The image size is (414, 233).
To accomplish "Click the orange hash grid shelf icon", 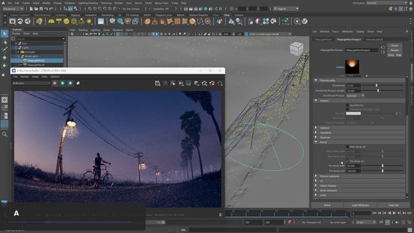I will 177,21.
